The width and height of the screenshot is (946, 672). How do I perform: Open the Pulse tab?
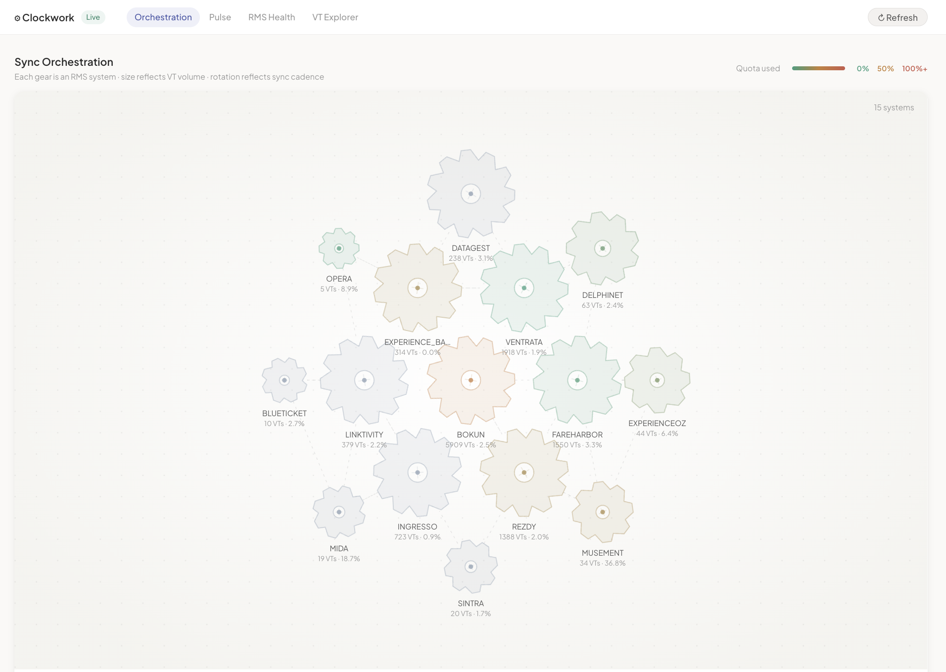(220, 17)
